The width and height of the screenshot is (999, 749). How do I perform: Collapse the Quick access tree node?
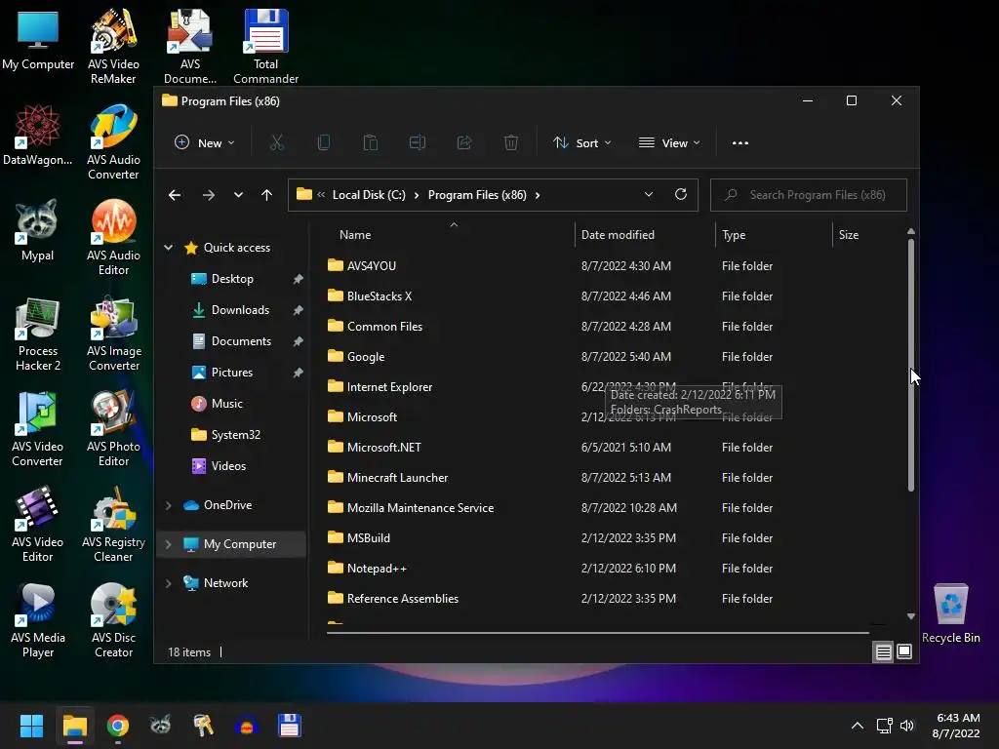pos(168,247)
